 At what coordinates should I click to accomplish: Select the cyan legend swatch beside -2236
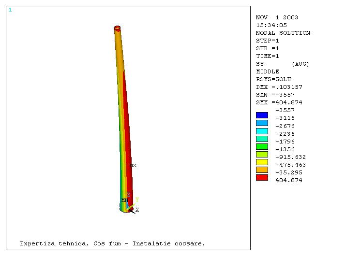[262, 130]
